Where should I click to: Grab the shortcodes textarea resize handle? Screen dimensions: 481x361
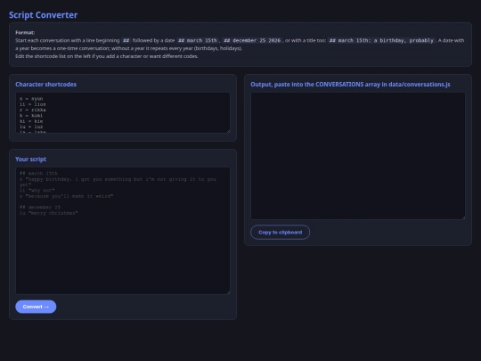[x=228, y=131]
